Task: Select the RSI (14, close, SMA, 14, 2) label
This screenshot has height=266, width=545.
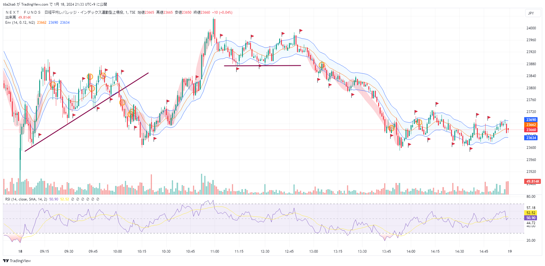Action: coord(26,199)
